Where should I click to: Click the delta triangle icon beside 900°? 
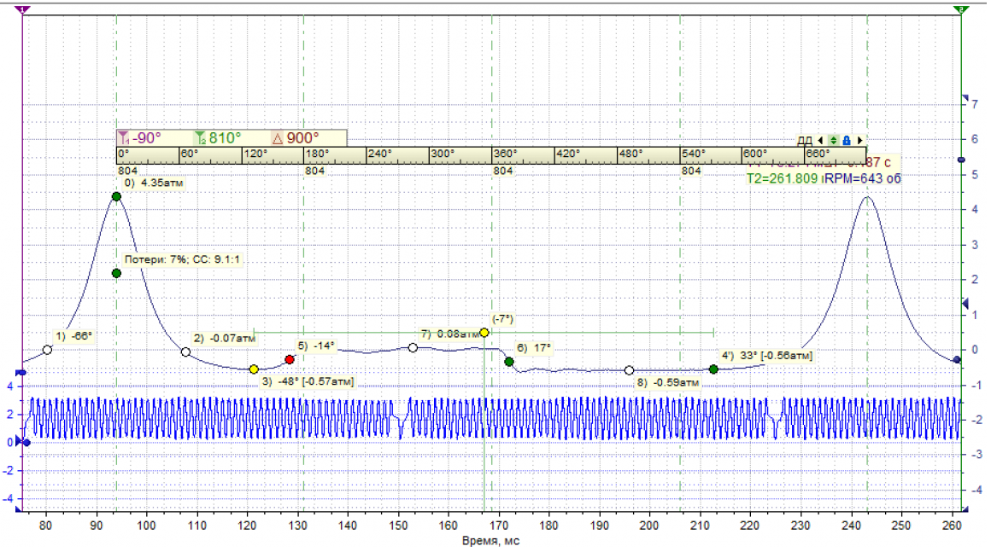click(278, 138)
